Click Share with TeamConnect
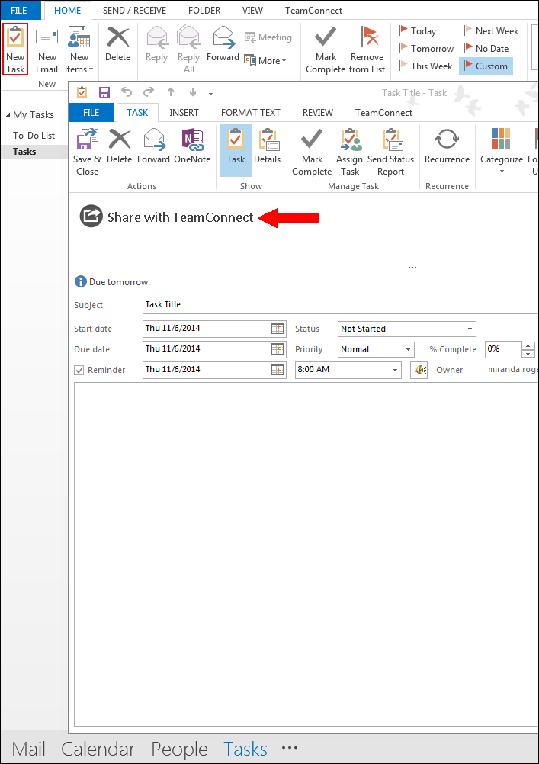 (166, 217)
